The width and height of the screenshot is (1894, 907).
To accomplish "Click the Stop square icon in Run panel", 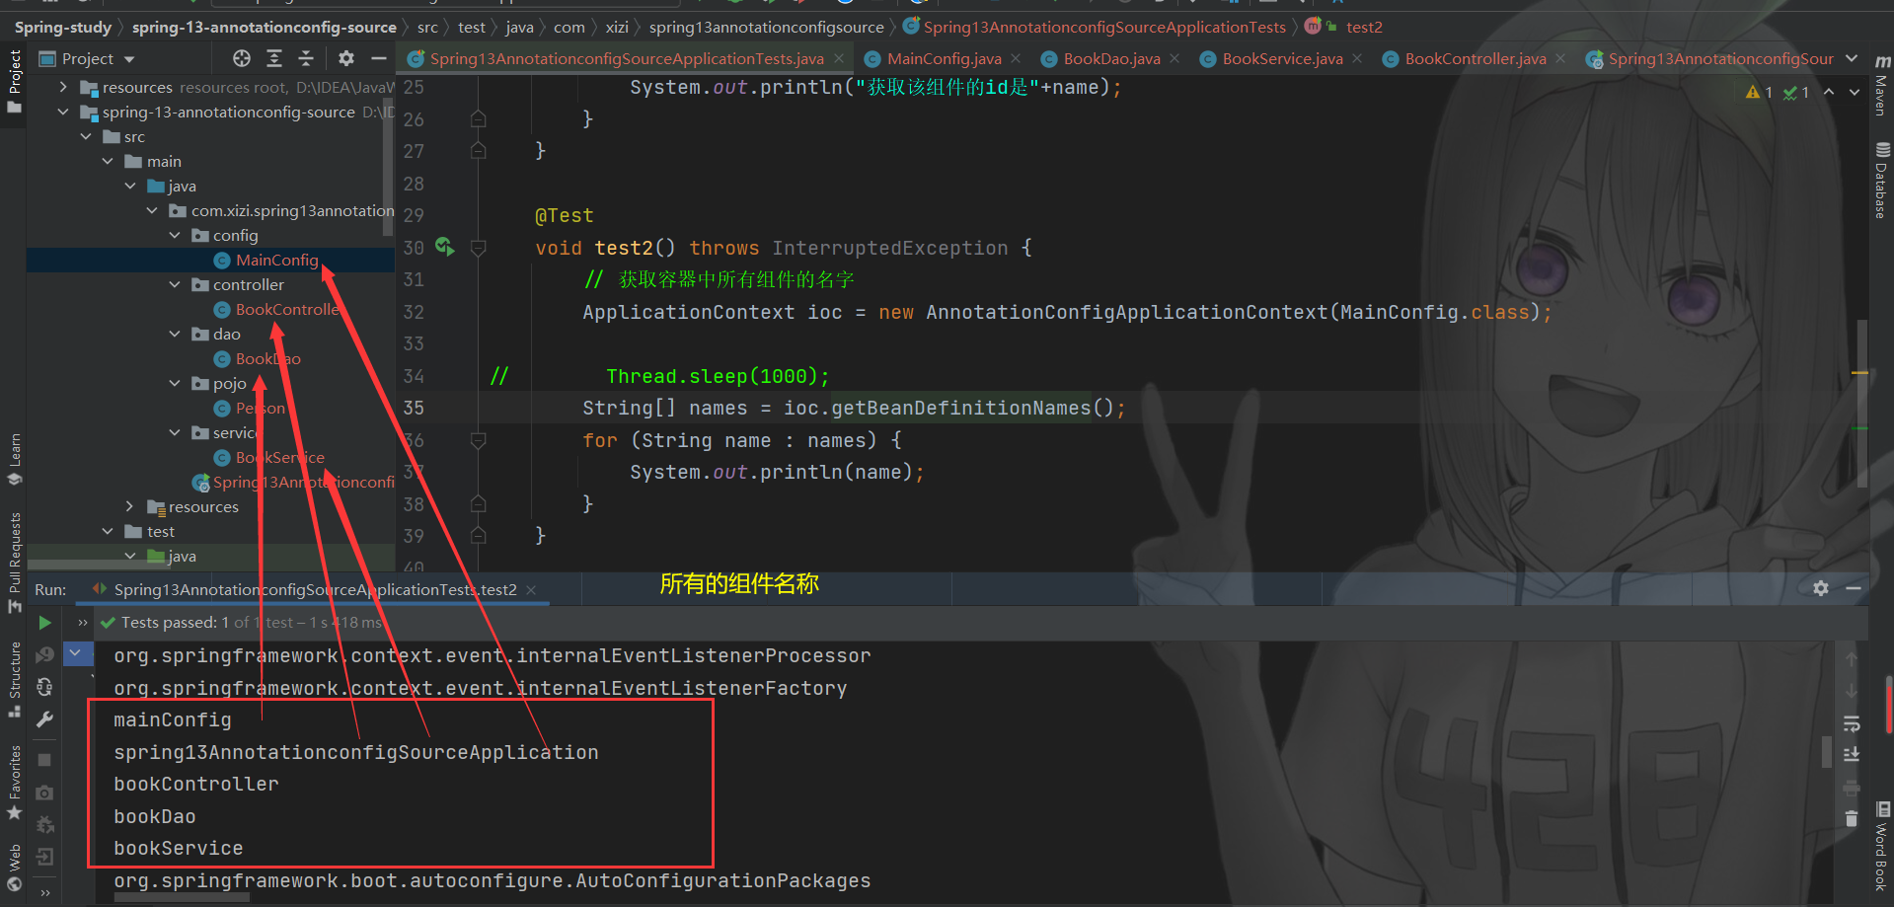I will [44, 760].
